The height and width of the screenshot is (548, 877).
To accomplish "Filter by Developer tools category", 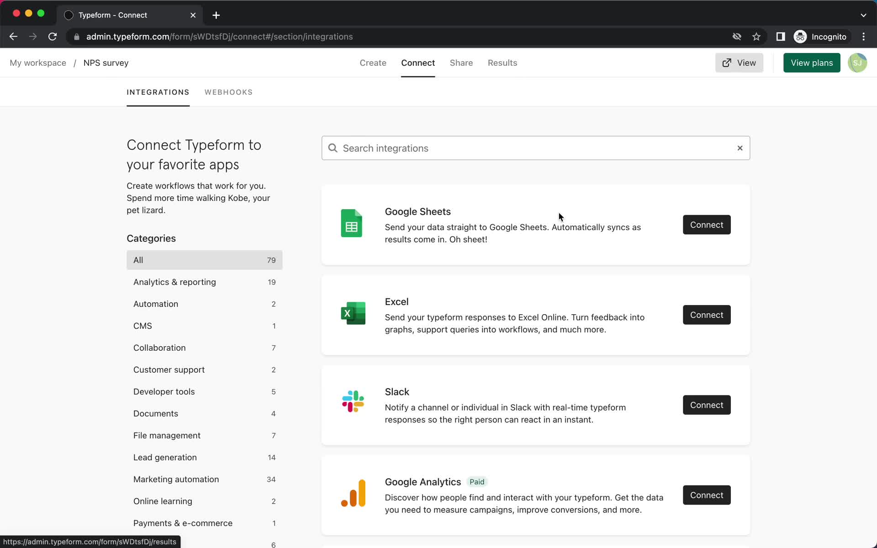I will 205,391.
